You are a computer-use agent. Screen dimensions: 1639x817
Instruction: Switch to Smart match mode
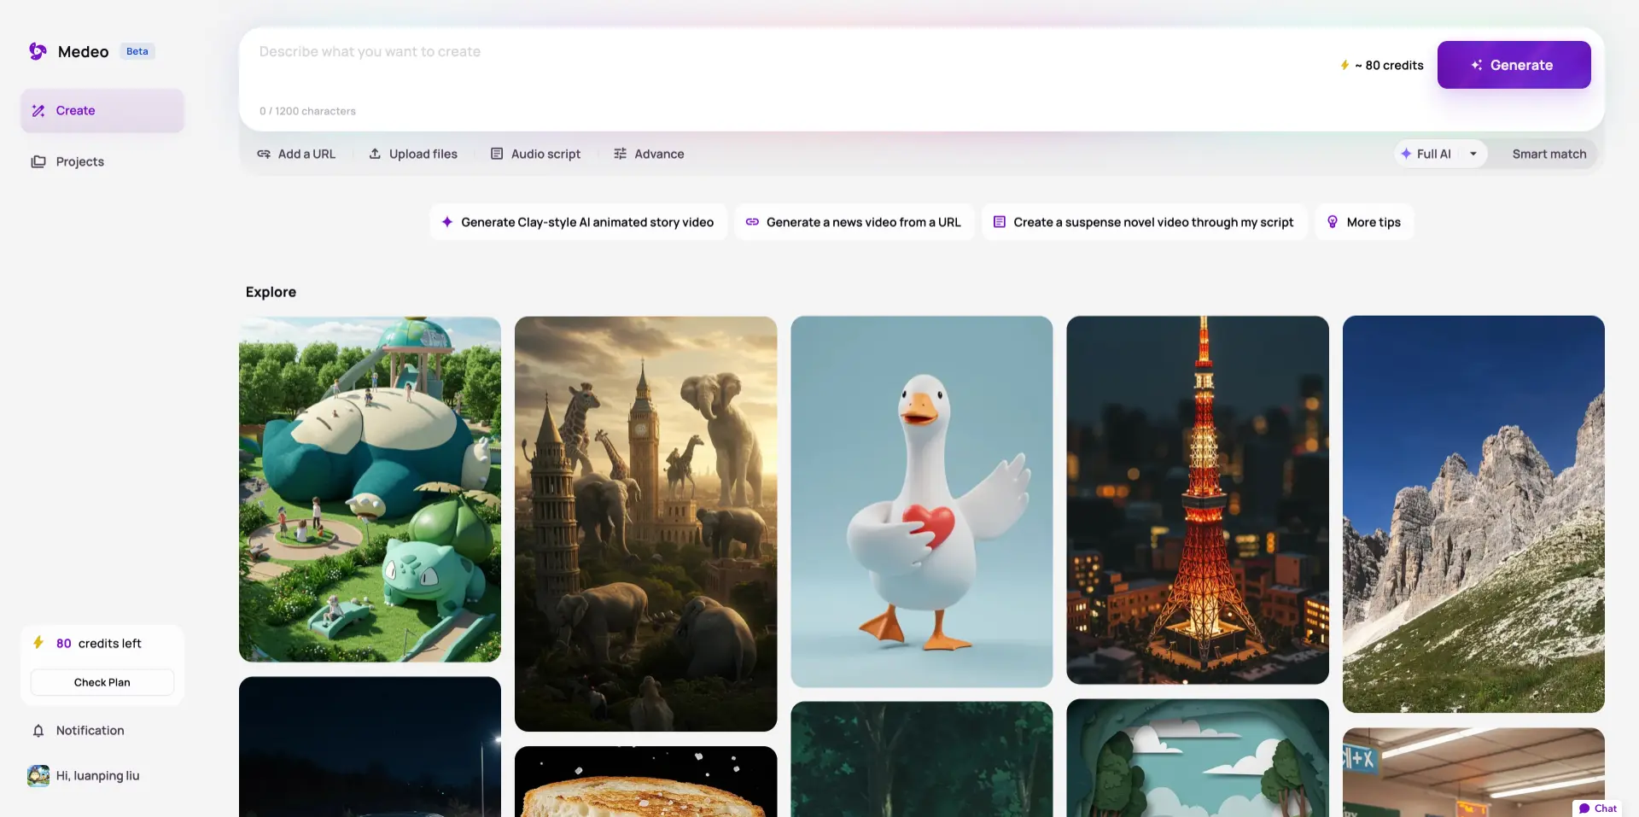coord(1549,154)
